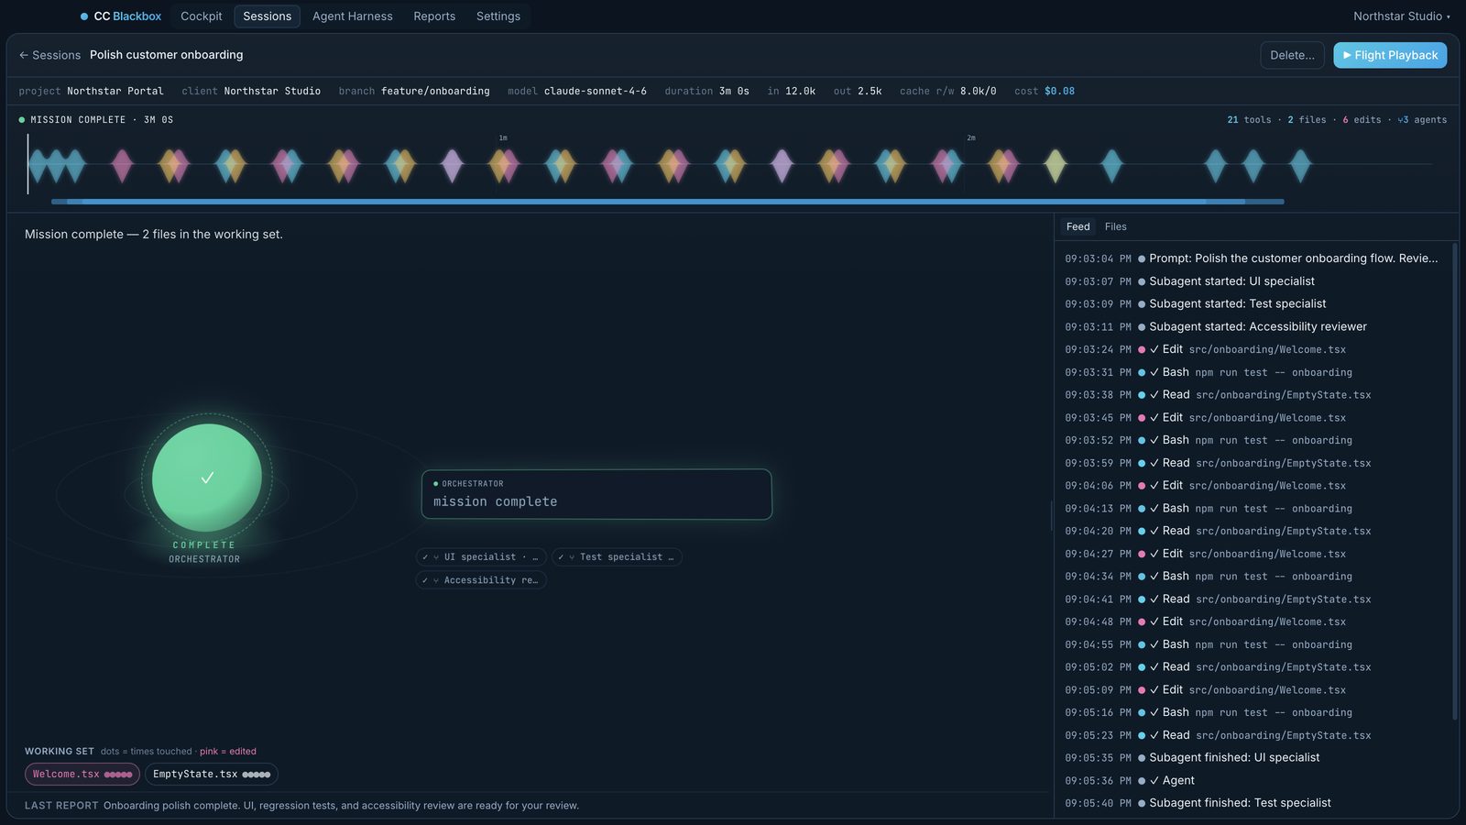Expand the UI specialist subagent chip
This screenshot has height=825, width=1466.
click(481, 556)
